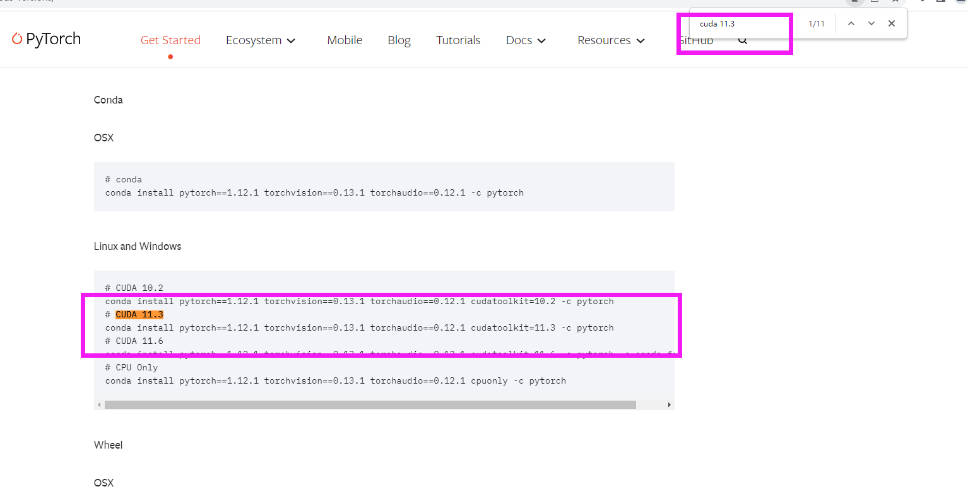Click the '# conda' comment line
This screenshot has height=501, width=968.
[124, 180]
